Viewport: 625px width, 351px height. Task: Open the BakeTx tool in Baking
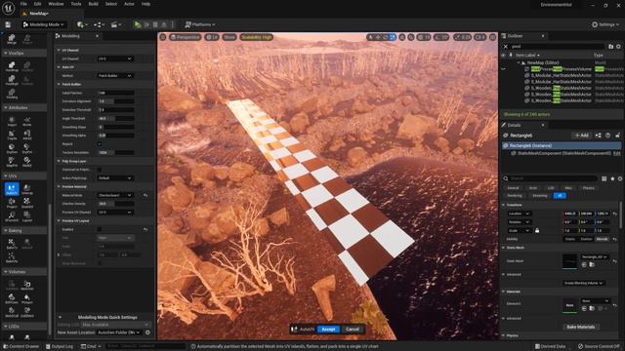[x=12, y=244]
